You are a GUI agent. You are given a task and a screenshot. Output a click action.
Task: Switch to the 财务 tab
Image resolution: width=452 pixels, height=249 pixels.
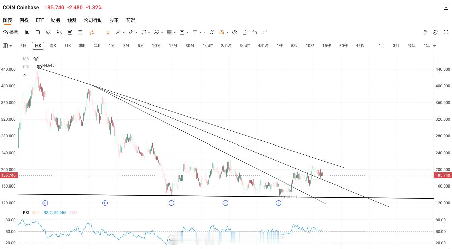(56, 20)
